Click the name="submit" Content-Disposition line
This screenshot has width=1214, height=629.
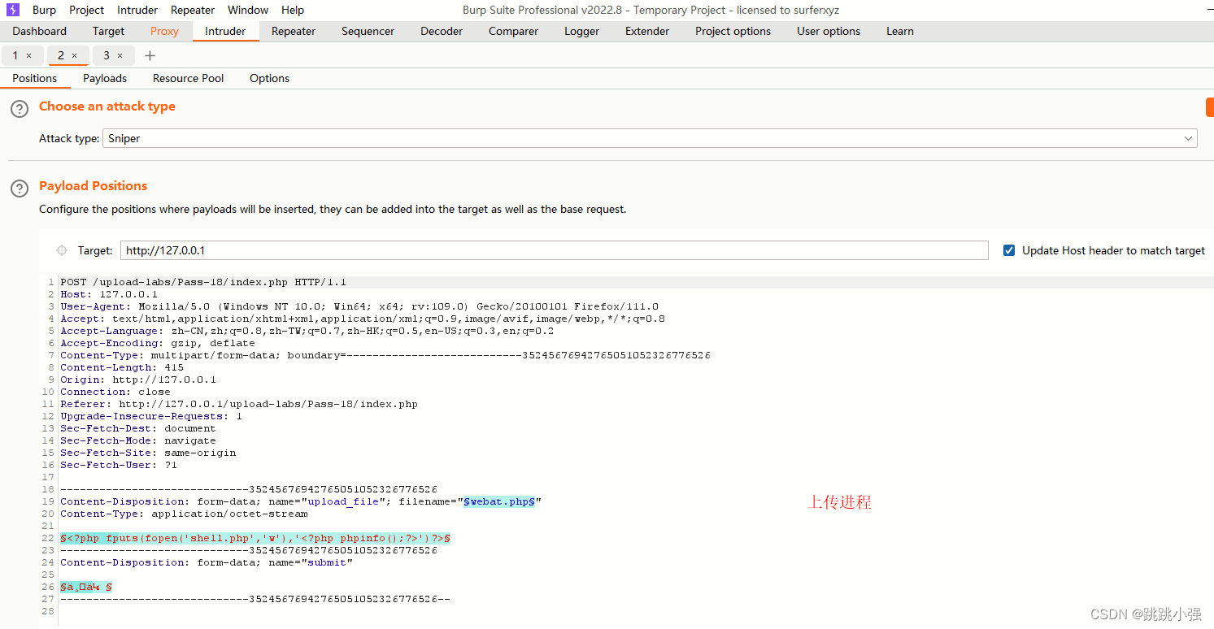[x=207, y=562]
